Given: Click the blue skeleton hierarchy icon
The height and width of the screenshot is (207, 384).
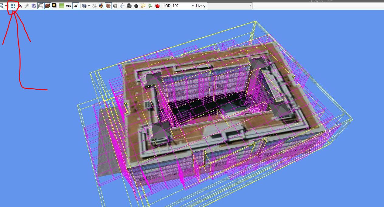Looking at the screenshot, I should [x=122, y=6].
